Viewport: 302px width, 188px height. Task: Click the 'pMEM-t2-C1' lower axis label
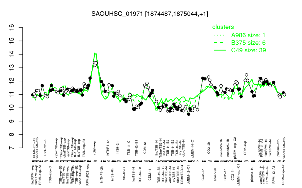pos(188,174)
